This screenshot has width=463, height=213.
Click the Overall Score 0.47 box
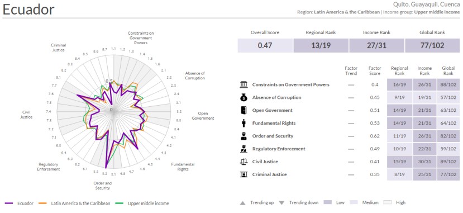point(265,45)
